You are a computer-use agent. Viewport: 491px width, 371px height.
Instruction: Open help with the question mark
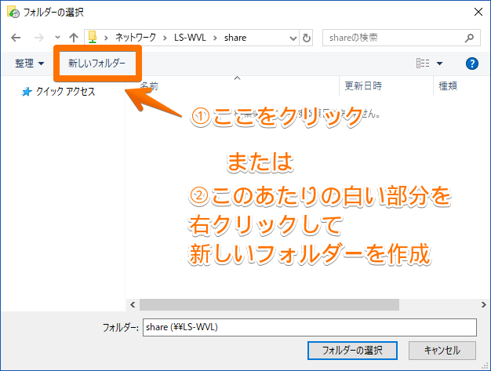[x=472, y=64]
